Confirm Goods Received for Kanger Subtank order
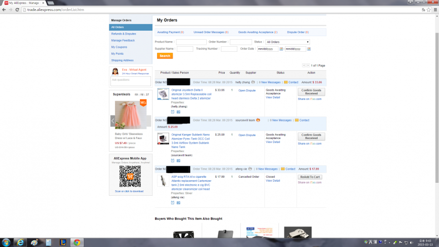This screenshot has height=247, width=439. tap(311, 137)
